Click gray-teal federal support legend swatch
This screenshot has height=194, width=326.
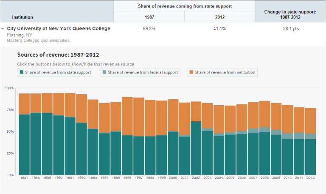(x=104, y=73)
